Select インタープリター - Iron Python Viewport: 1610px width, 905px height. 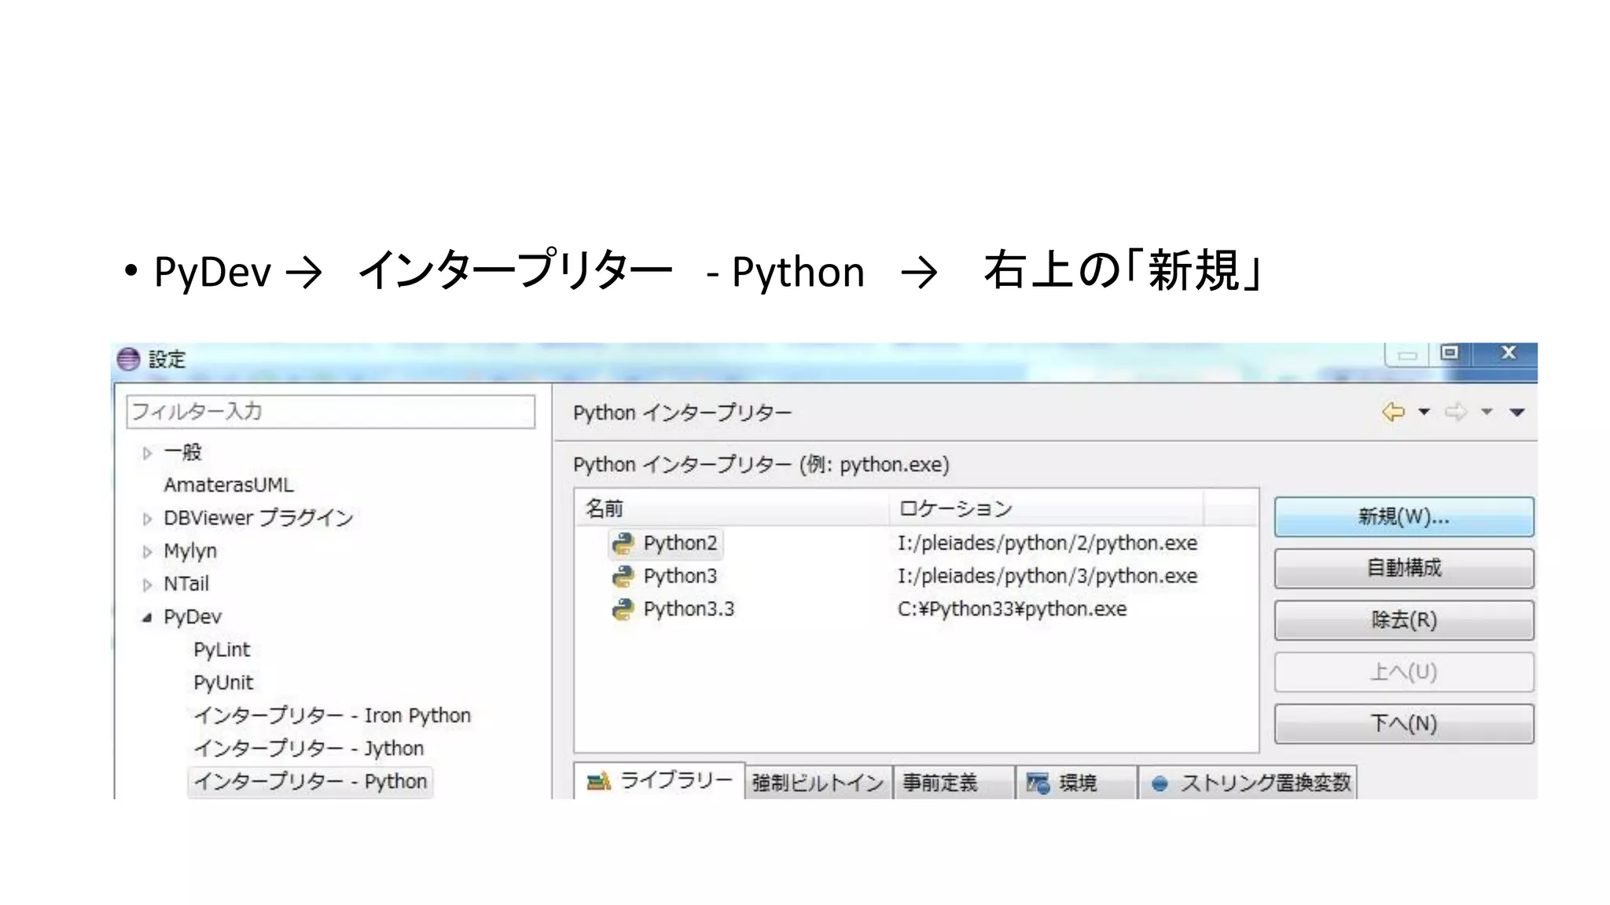(x=332, y=716)
